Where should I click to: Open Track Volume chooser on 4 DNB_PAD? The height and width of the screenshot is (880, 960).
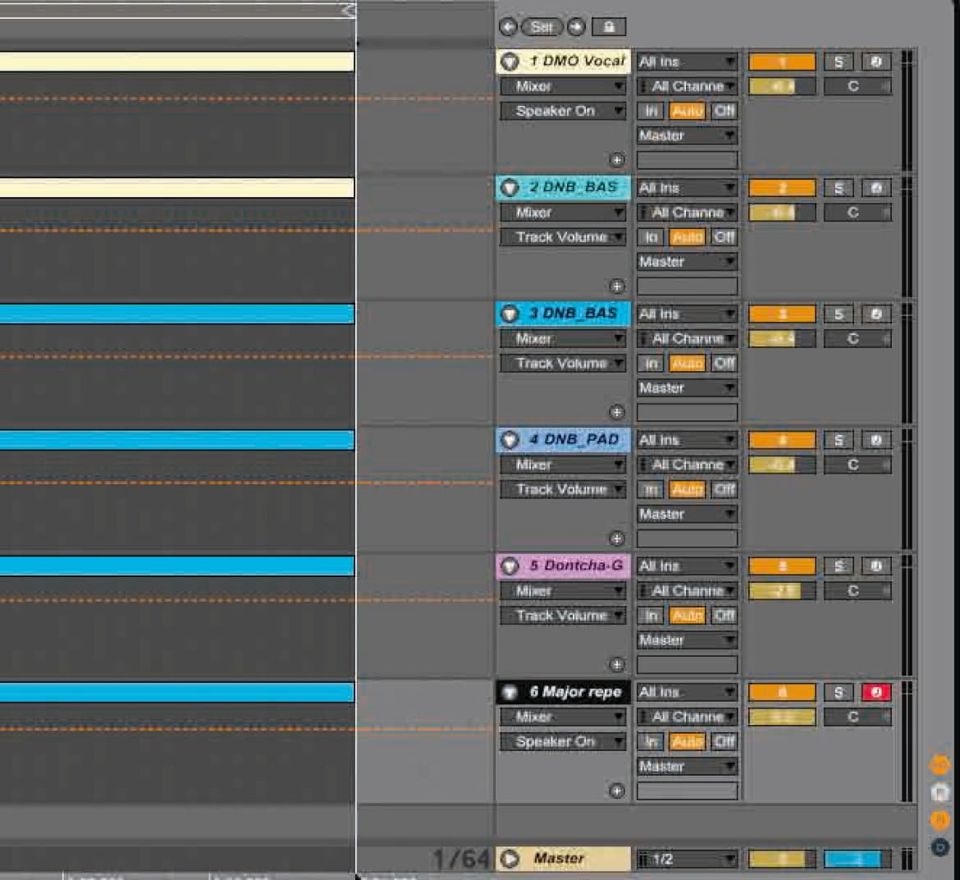pyautogui.click(x=563, y=489)
